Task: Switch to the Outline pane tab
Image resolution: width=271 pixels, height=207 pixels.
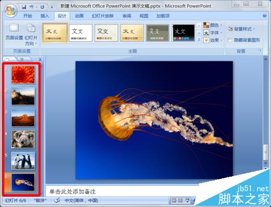Action: (23, 59)
